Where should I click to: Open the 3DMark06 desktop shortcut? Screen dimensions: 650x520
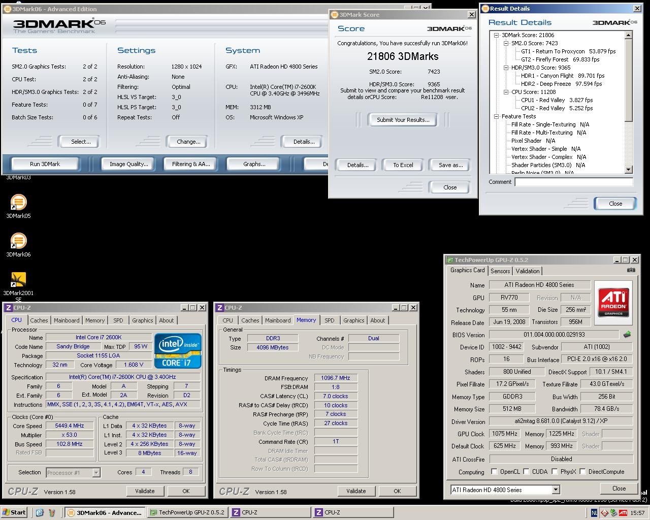click(x=18, y=241)
